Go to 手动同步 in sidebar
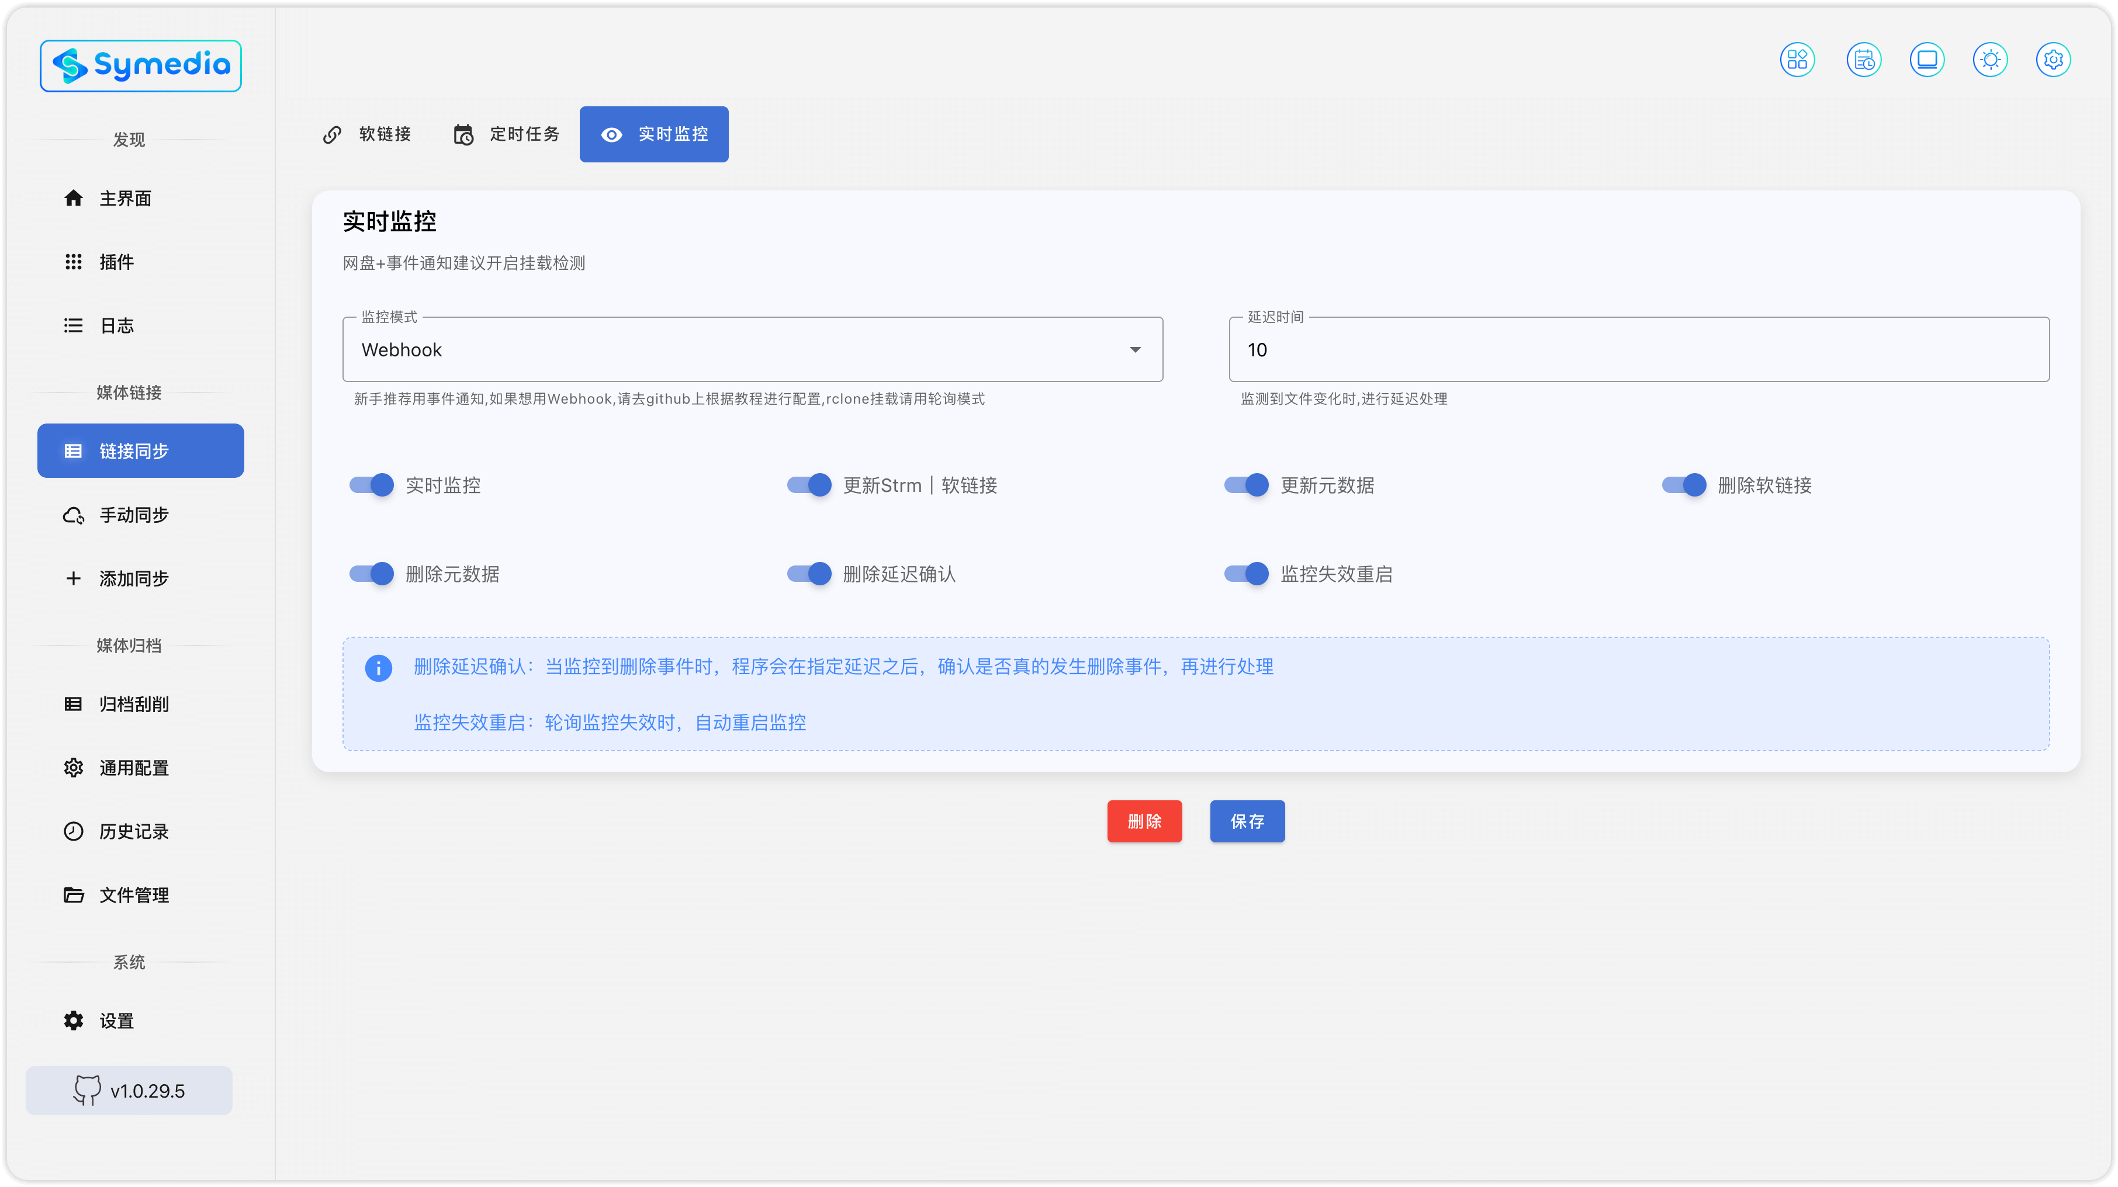The image size is (2118, 1187). [x=141, y=515]
